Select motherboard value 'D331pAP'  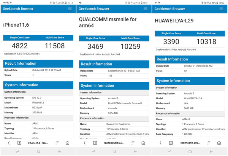37,108
